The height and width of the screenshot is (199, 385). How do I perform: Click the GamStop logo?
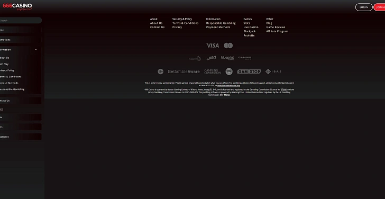[249, 71]
